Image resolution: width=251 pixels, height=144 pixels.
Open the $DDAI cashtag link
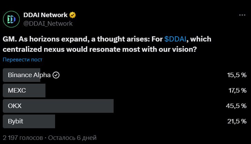pos(175,39)
